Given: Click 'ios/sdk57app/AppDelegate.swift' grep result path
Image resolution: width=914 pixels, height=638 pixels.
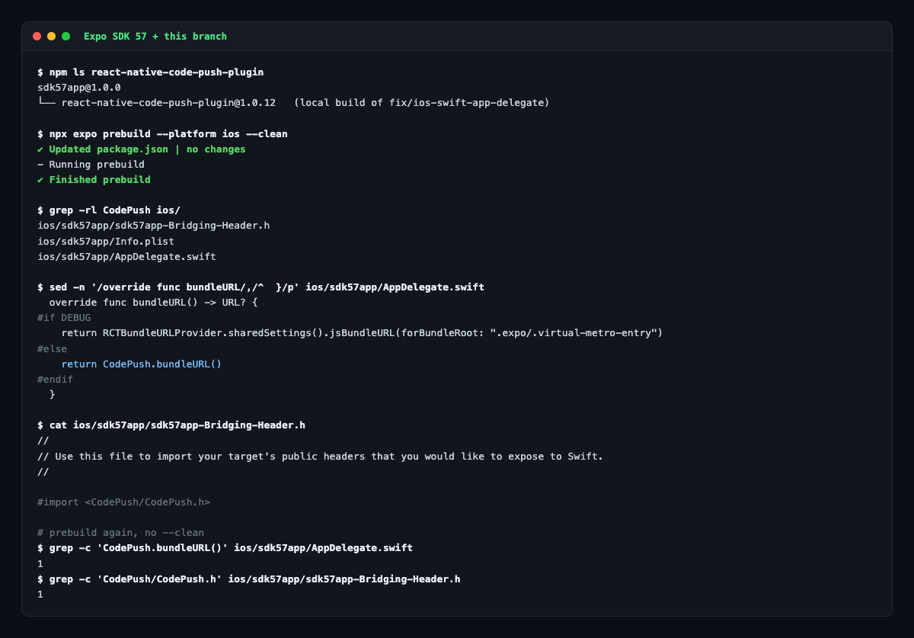Looking at the screenshot, I should [126, 256].
